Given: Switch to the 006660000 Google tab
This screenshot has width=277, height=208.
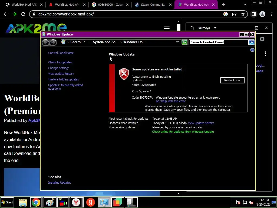Looking at the screenshot, I should pos(110,5).
